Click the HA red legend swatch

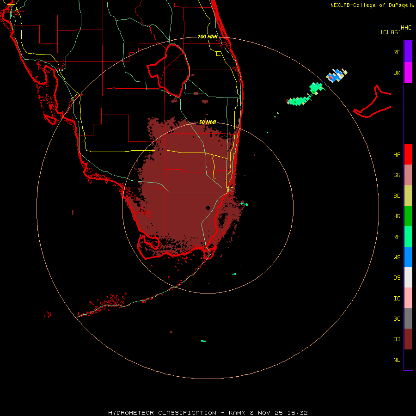click(x=408, y=154)
